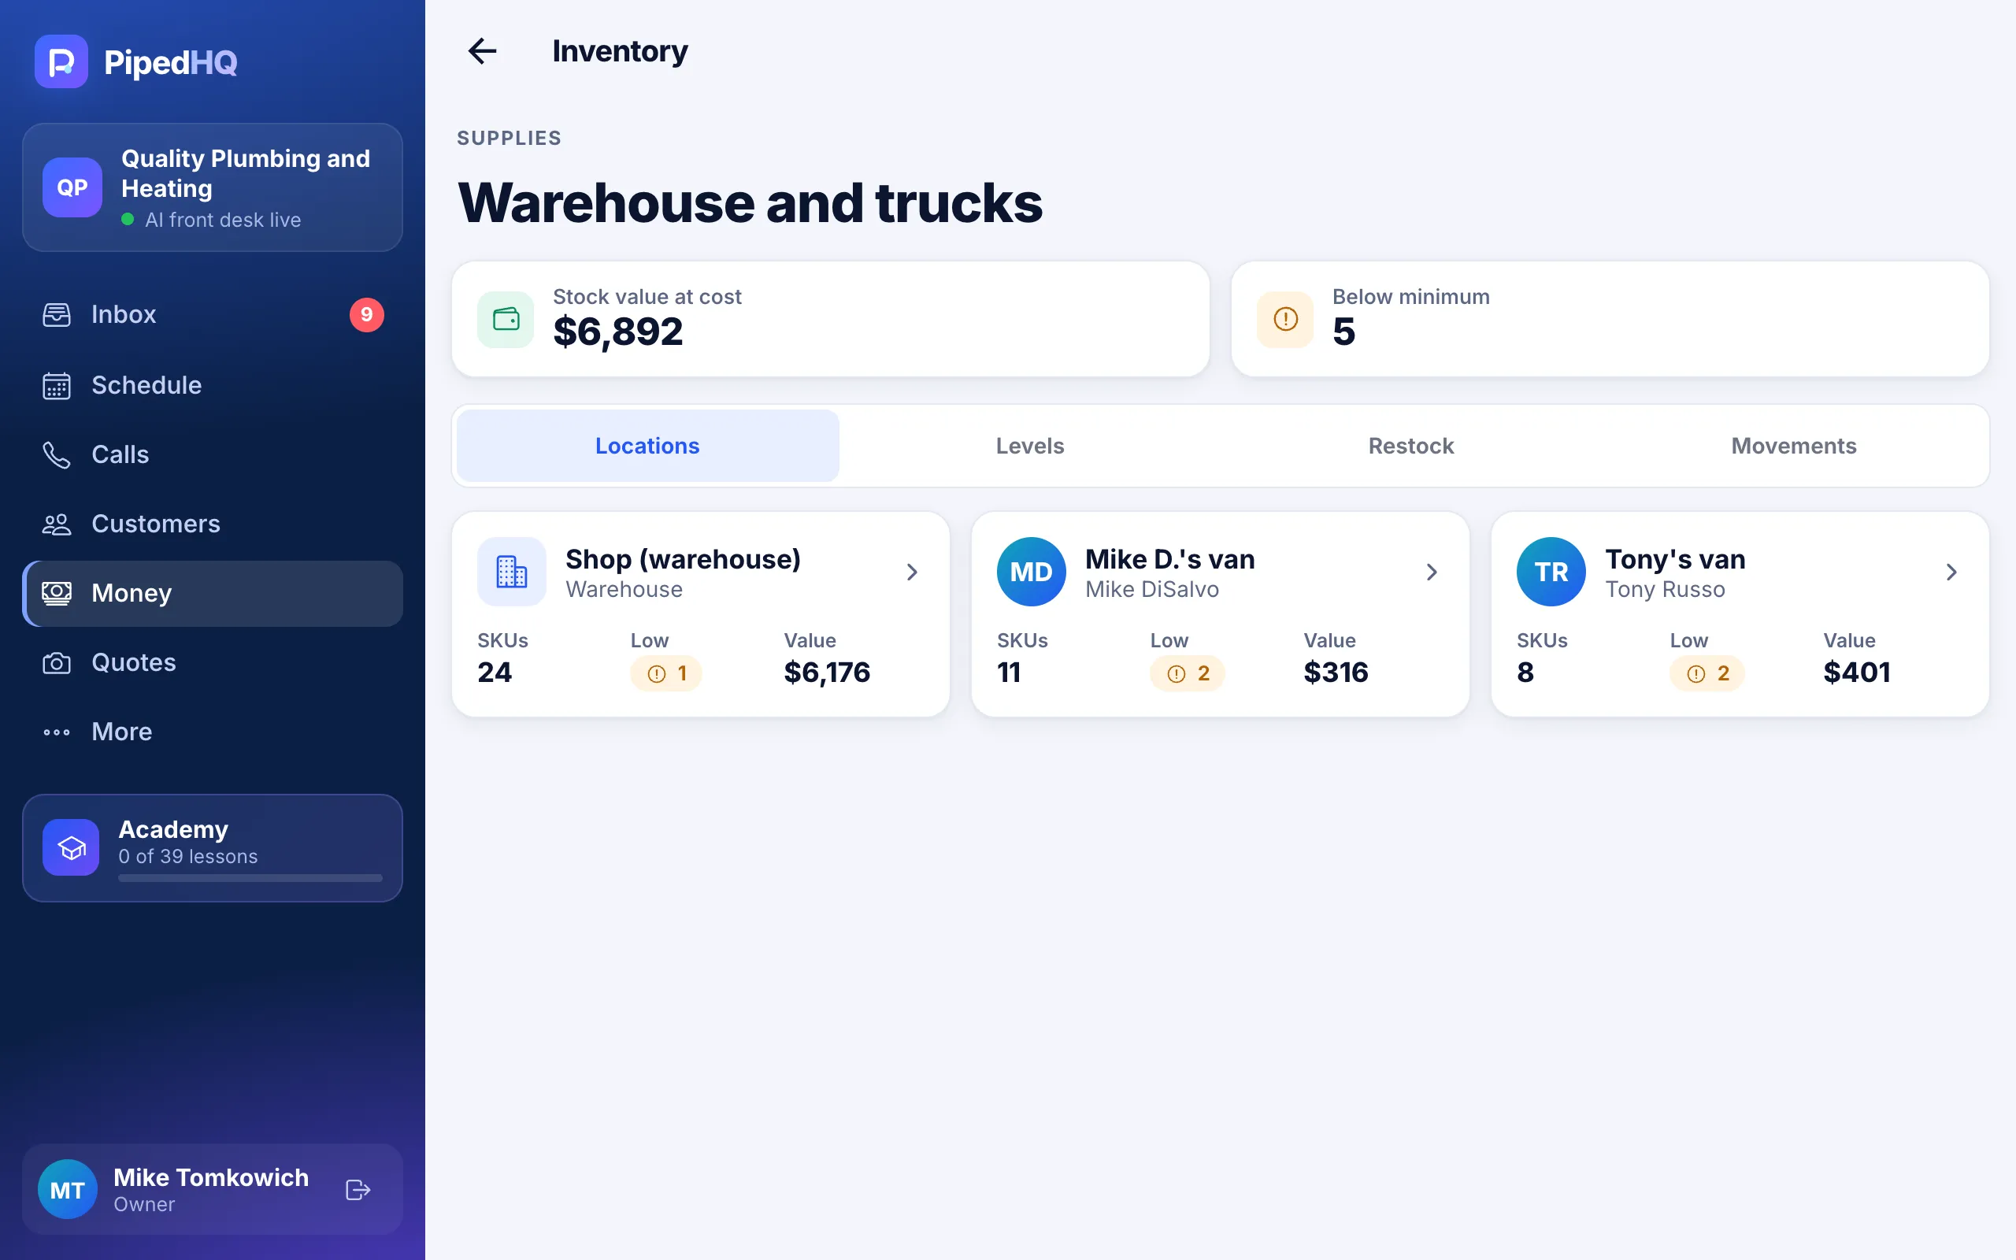Screen dimensions: 2016x1260
Task: Click the $316 value on Mike D.'s van
Action: (1336, 673)
